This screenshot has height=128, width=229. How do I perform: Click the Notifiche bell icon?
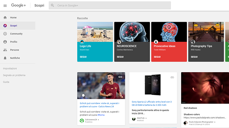tap(5, 58)
